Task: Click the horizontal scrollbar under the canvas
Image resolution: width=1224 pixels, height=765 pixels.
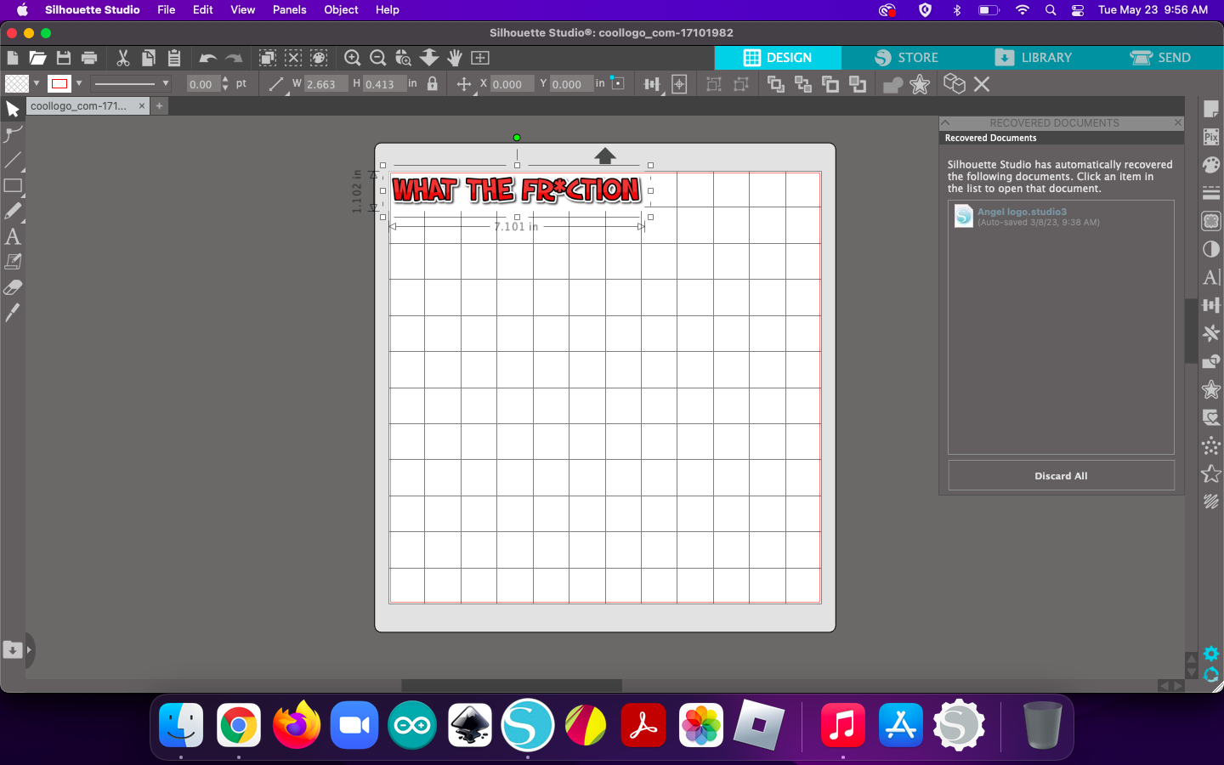Action: pos(512,685)
